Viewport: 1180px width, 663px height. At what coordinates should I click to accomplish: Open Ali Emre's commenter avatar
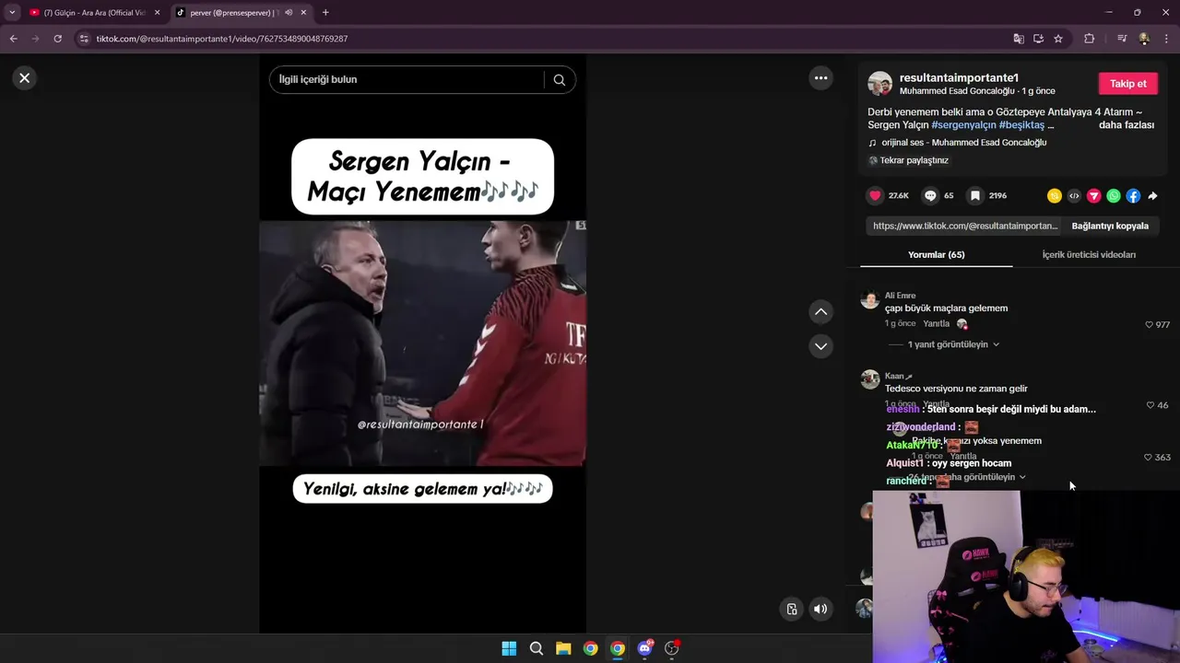coord(869,299)
